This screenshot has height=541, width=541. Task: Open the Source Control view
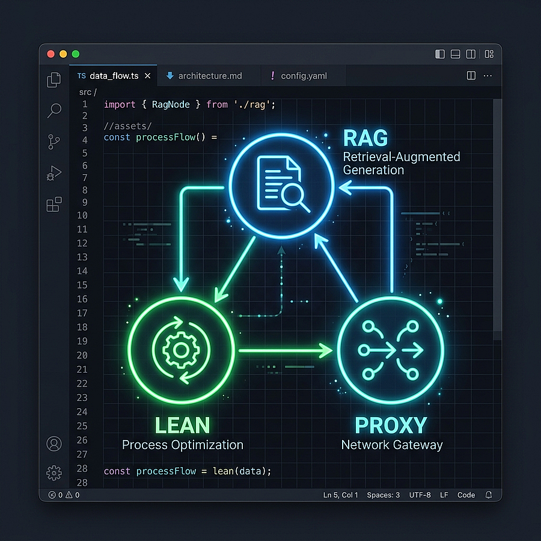point(54,142)
